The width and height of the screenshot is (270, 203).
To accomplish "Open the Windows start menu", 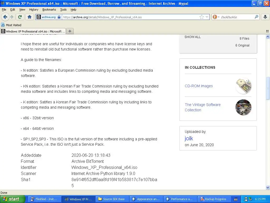I will coord(12,199).
